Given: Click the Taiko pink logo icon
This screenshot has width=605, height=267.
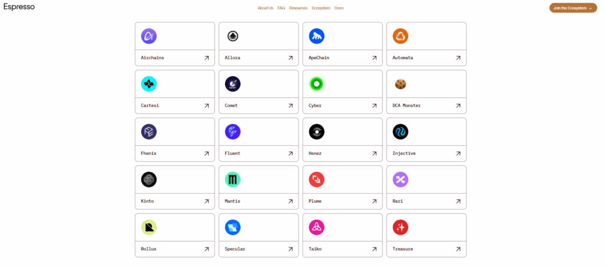Looking at the screenshot, I should pos(317,227).
